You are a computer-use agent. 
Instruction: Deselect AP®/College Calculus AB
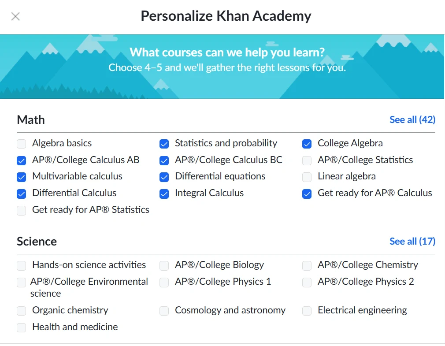pos(22,160)
